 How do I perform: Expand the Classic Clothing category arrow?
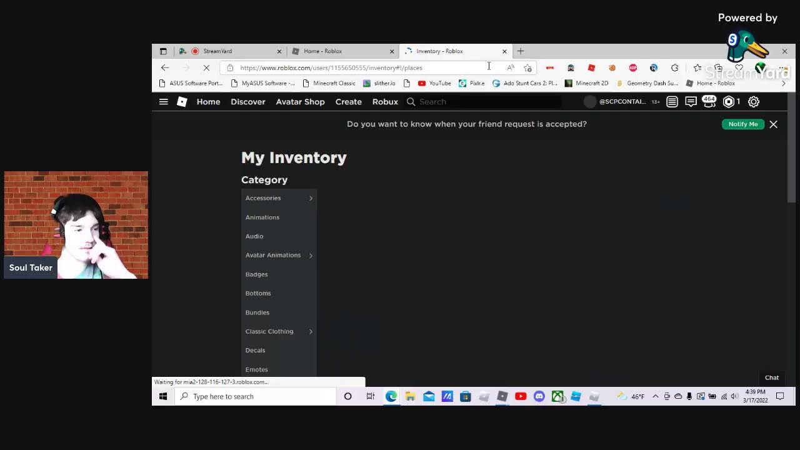tap(311, 331)
